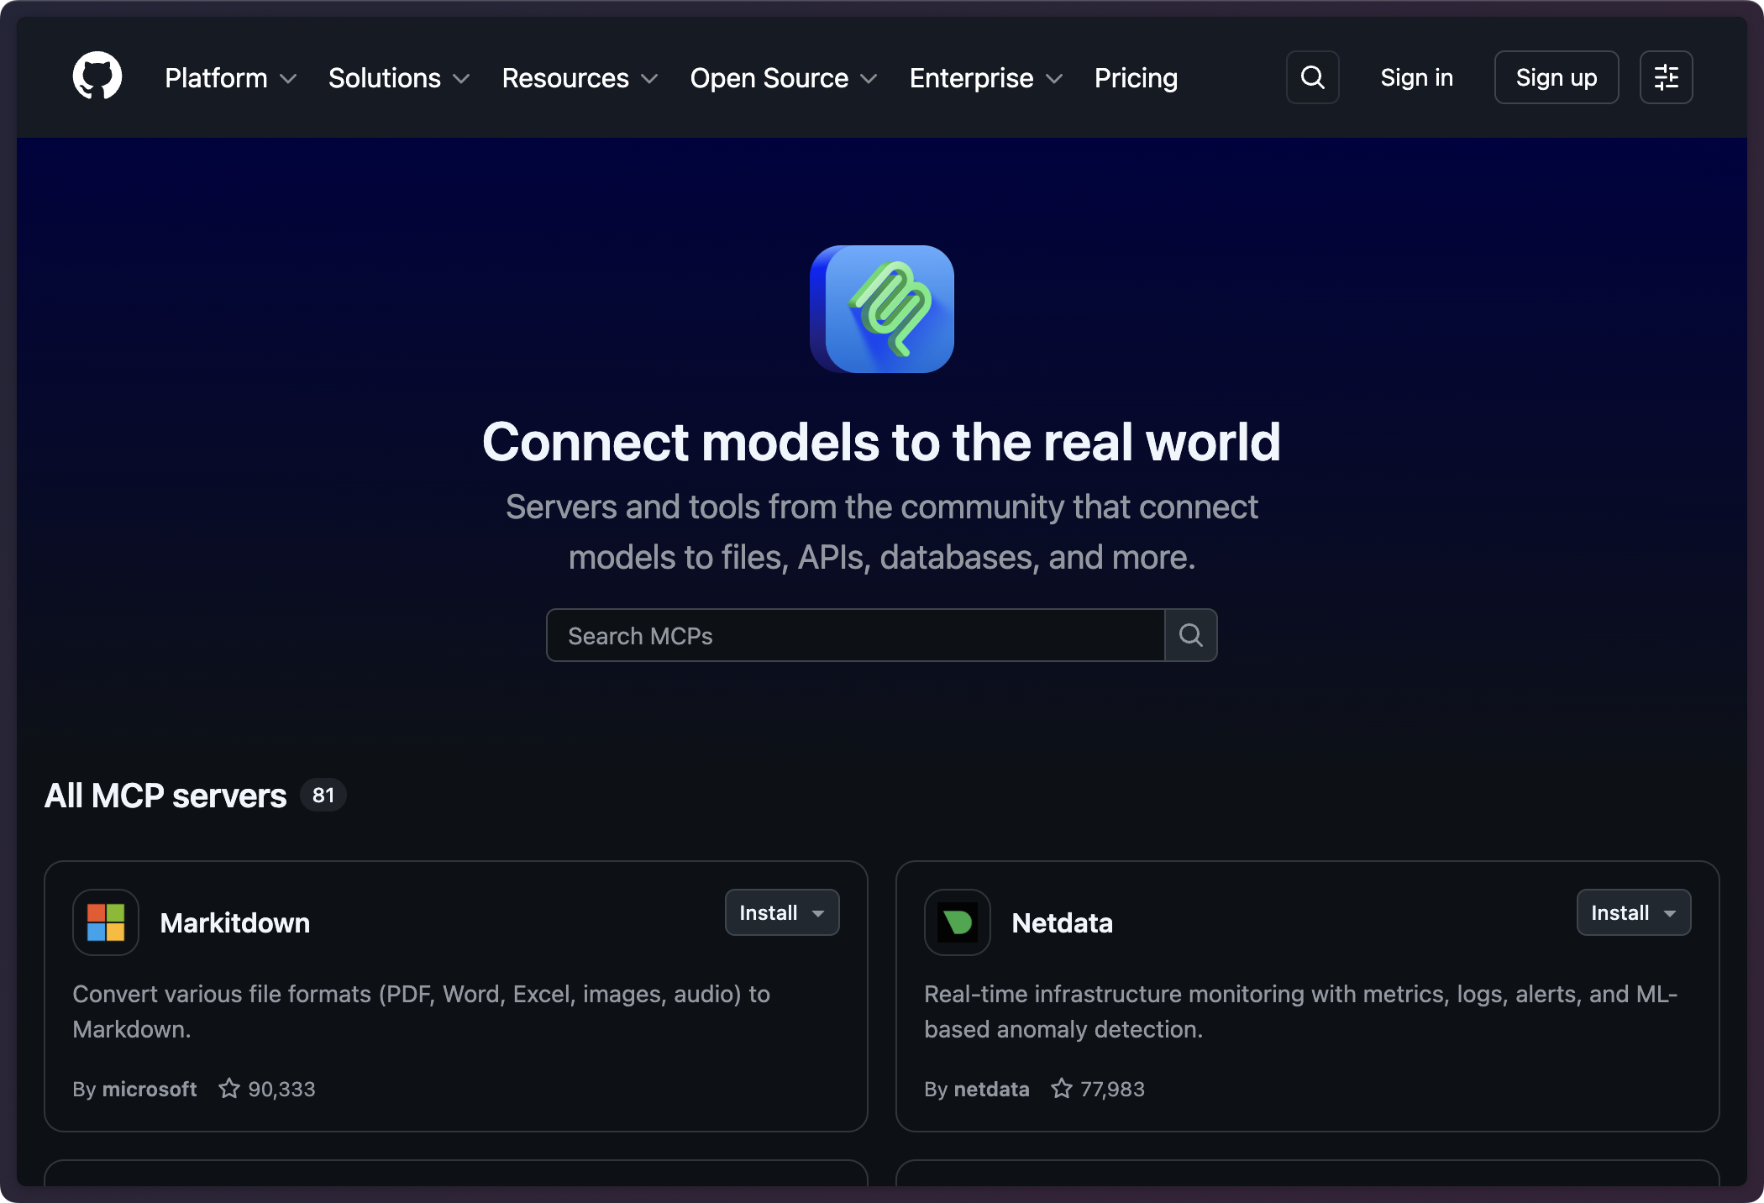The height and width of the screenshot is (1203, 1764).
Task: Click the Markitdown description text
Action: click(x=422, y=1011)
